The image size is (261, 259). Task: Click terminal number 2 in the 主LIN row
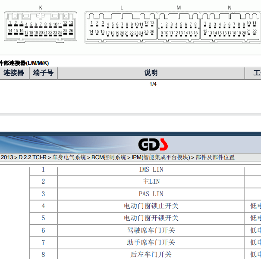(x=43, y=182)
